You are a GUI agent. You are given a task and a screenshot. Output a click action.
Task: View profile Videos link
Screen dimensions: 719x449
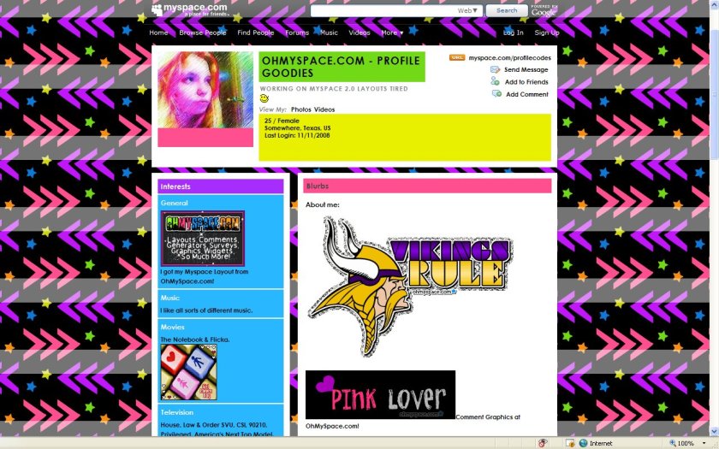(x=324, y=109)
